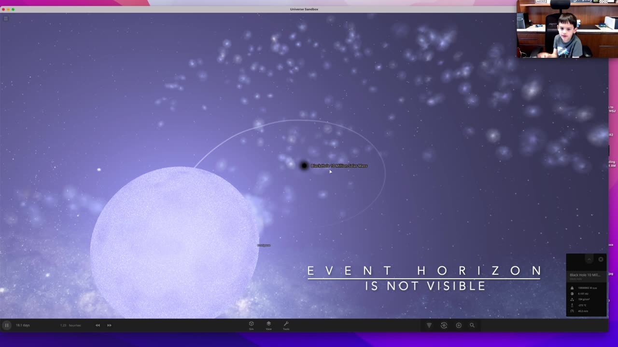Screen dimensions: 618x347
Task: Select the small bright star at left
Action: [99, 170]
